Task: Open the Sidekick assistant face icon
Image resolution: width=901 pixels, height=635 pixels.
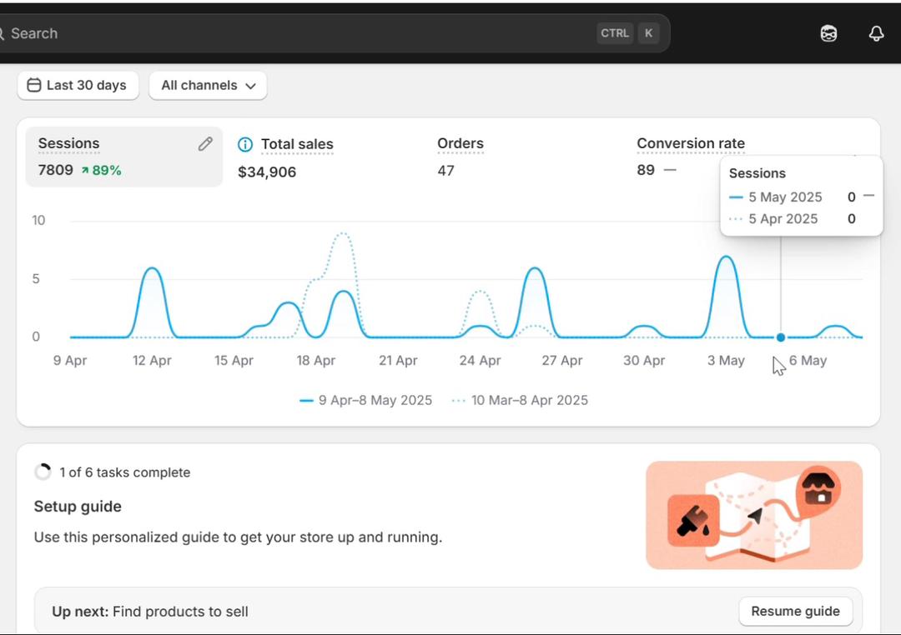Action: pos(828,33)
